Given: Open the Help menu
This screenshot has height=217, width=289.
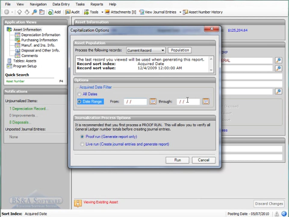Looking at the screenshot, I should 112,4.
